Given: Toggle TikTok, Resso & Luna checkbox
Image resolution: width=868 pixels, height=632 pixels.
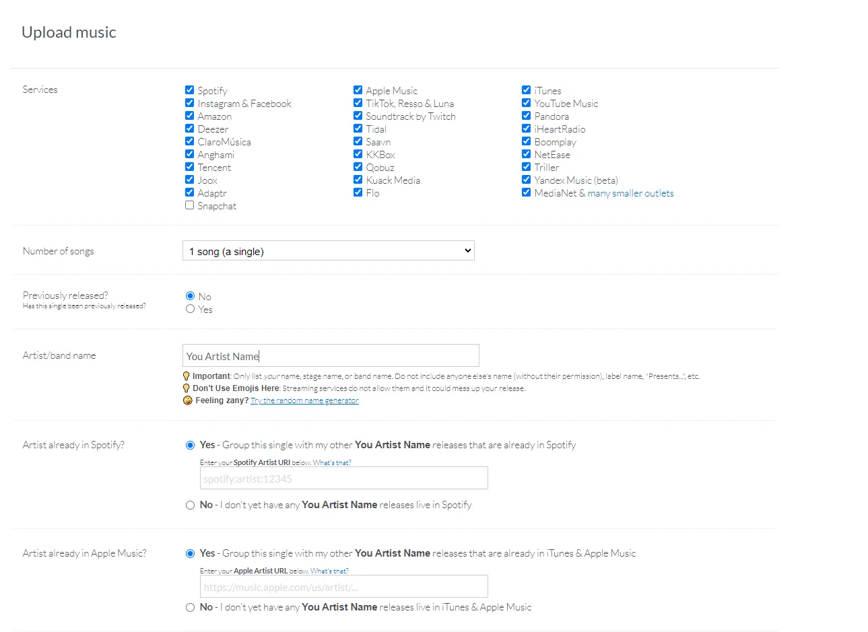Looking at the screenshot, I should [x=358, y=103].
